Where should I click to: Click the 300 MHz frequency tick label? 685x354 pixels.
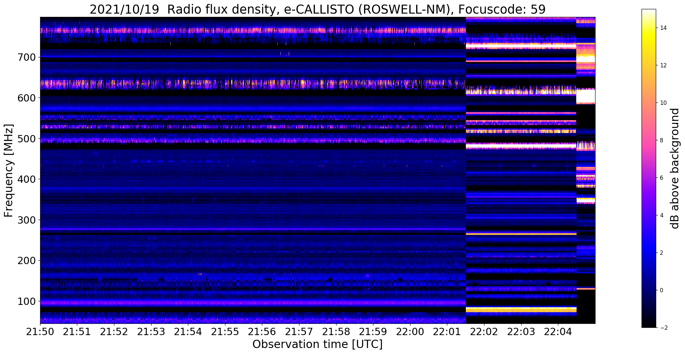click(x=26, y=220)
